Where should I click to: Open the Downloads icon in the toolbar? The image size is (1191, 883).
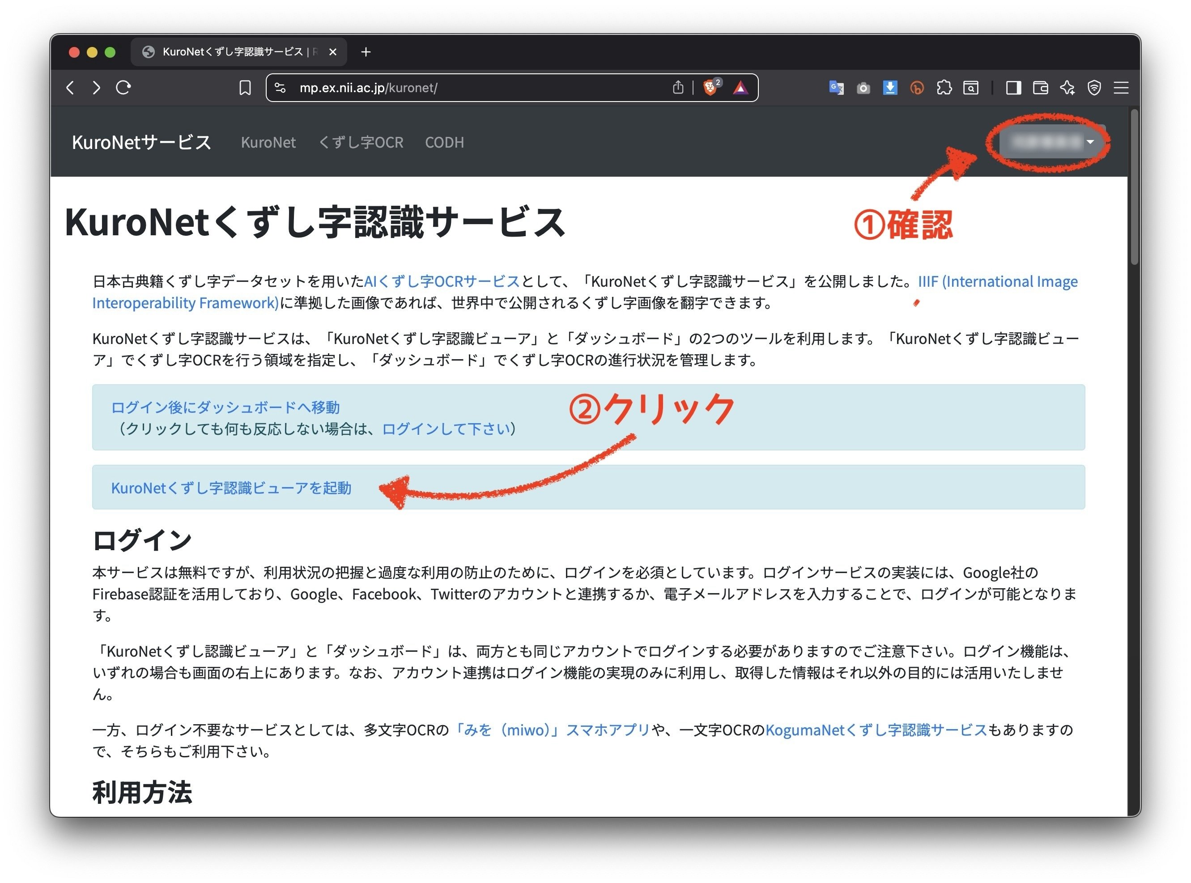(890, 88)
